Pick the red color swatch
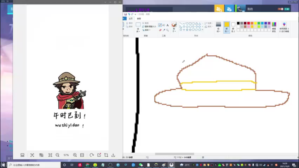The height and width of the screenshot is (168, 299). coord(249,23)
